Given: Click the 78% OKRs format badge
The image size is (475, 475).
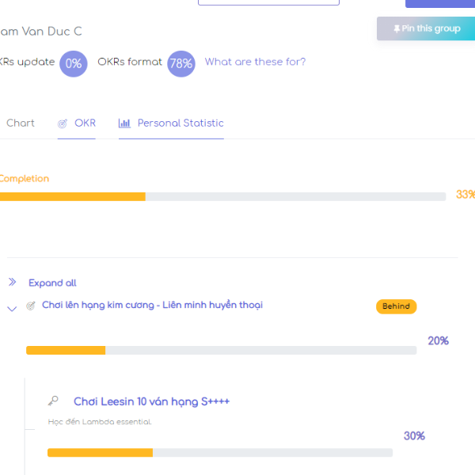Looking at the screenshot, I should (180, 63).
